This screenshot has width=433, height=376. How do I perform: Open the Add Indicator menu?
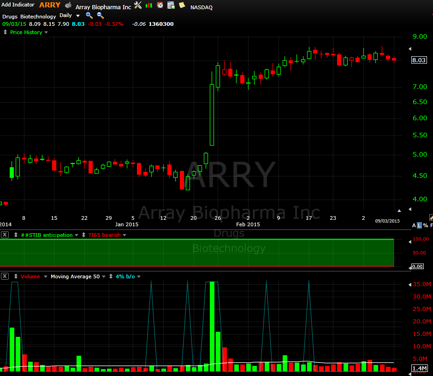[x=18, y=5]
